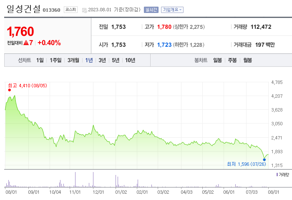Show the 5년 chart period

tap(116, 60)
